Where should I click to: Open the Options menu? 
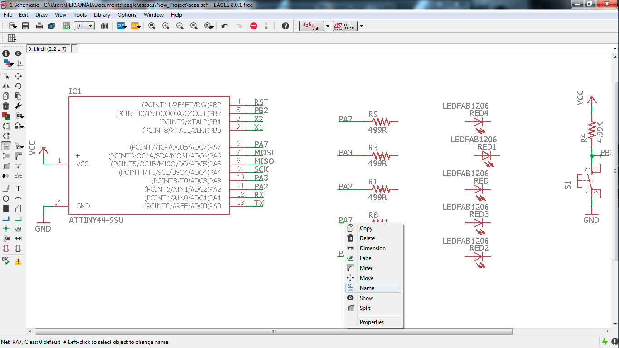pos(127,15)
